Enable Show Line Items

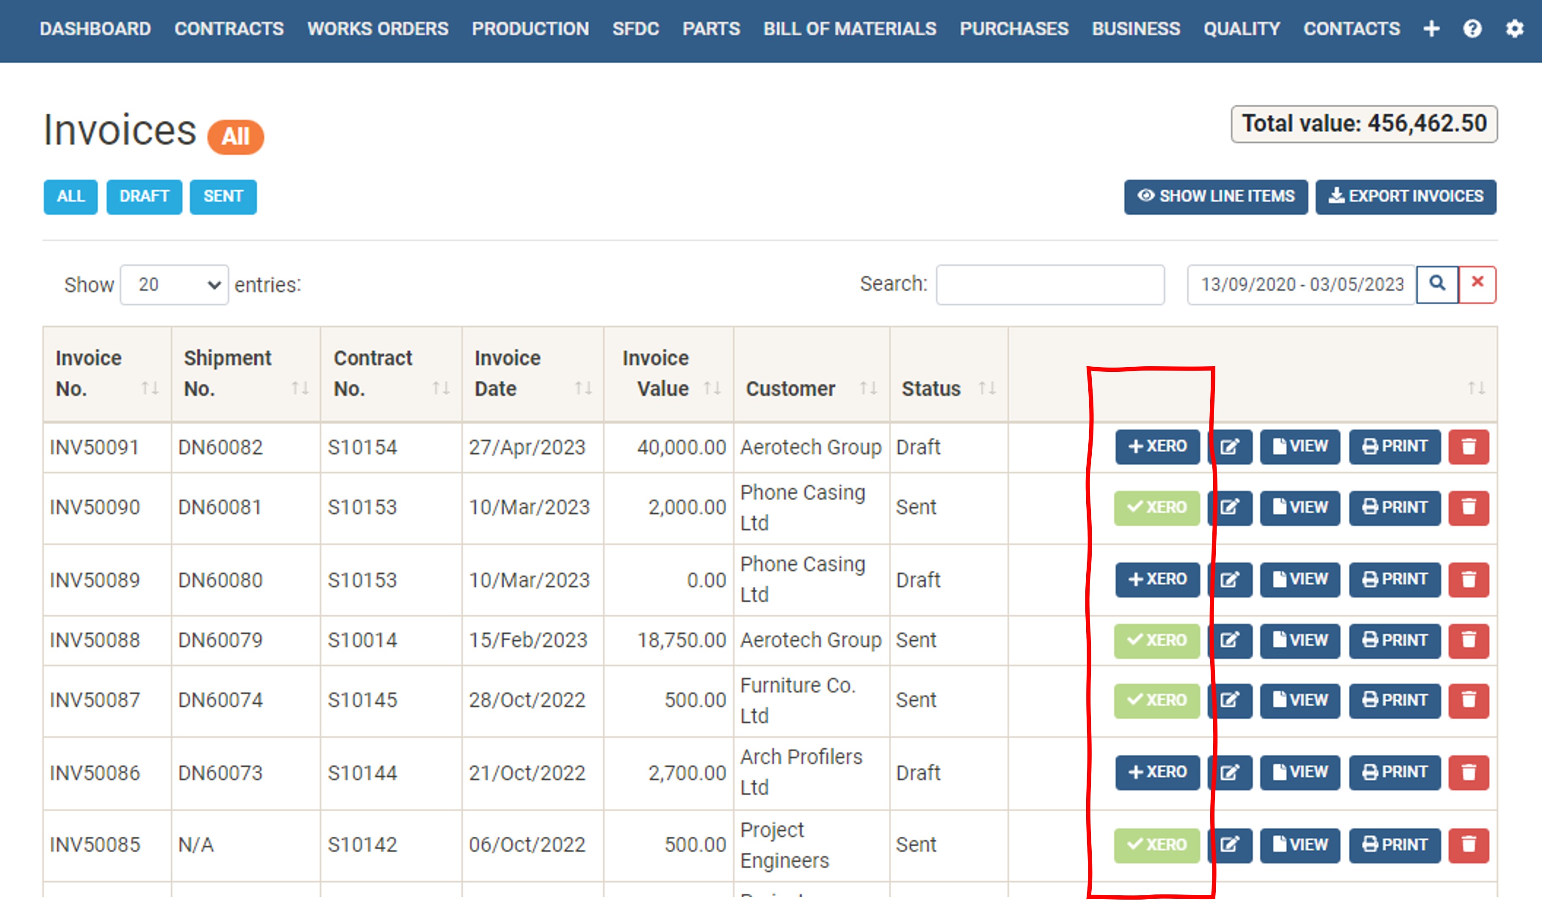(1215, 197)
